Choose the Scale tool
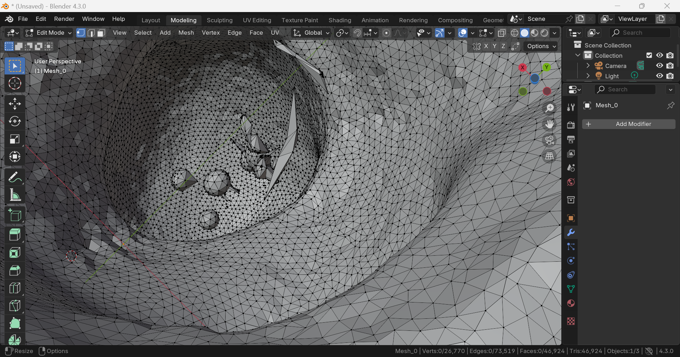This screenshot has height=357, width=680. click(x=15, y=139)
